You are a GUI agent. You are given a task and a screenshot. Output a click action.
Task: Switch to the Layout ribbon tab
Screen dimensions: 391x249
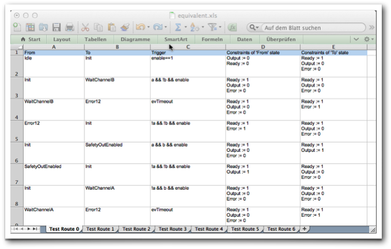(62, 39)
